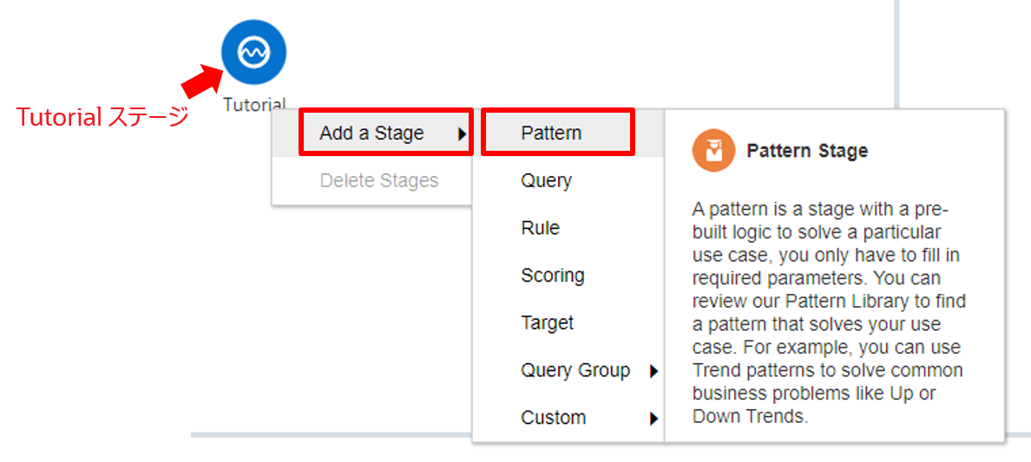The image size is (1031, 462).
Task: Pick the Scoring stage option
Action: click(552, 276)
